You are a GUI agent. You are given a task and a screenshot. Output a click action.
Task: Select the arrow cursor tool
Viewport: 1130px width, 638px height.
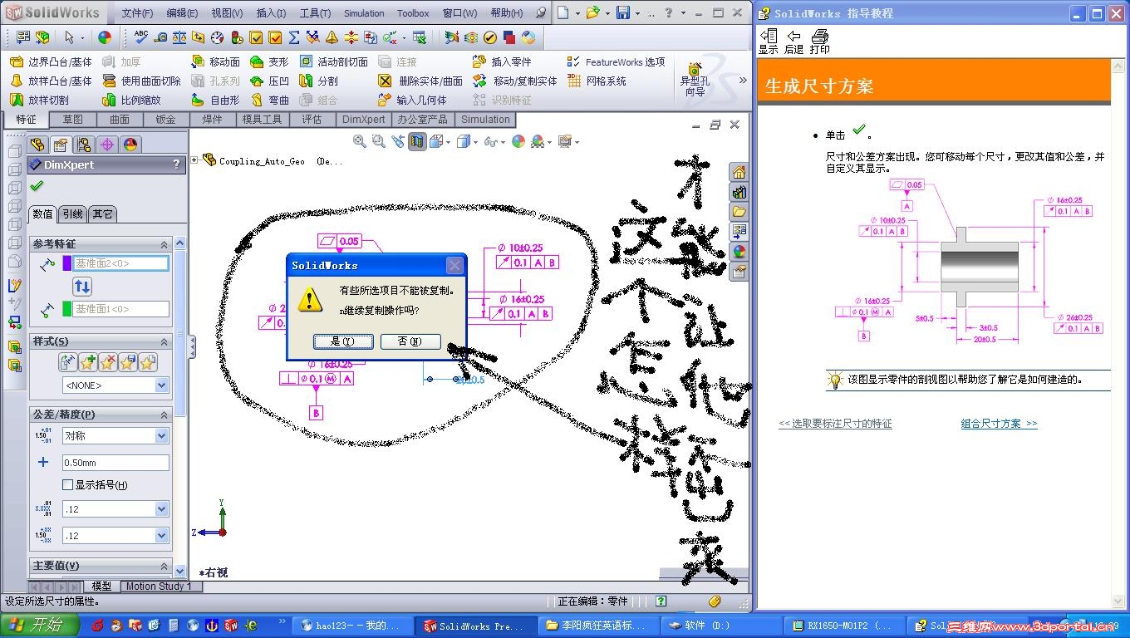click(70, 37)
